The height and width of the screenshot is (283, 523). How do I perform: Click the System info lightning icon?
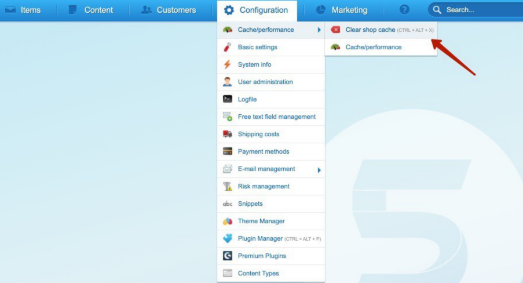click(228, 64)
